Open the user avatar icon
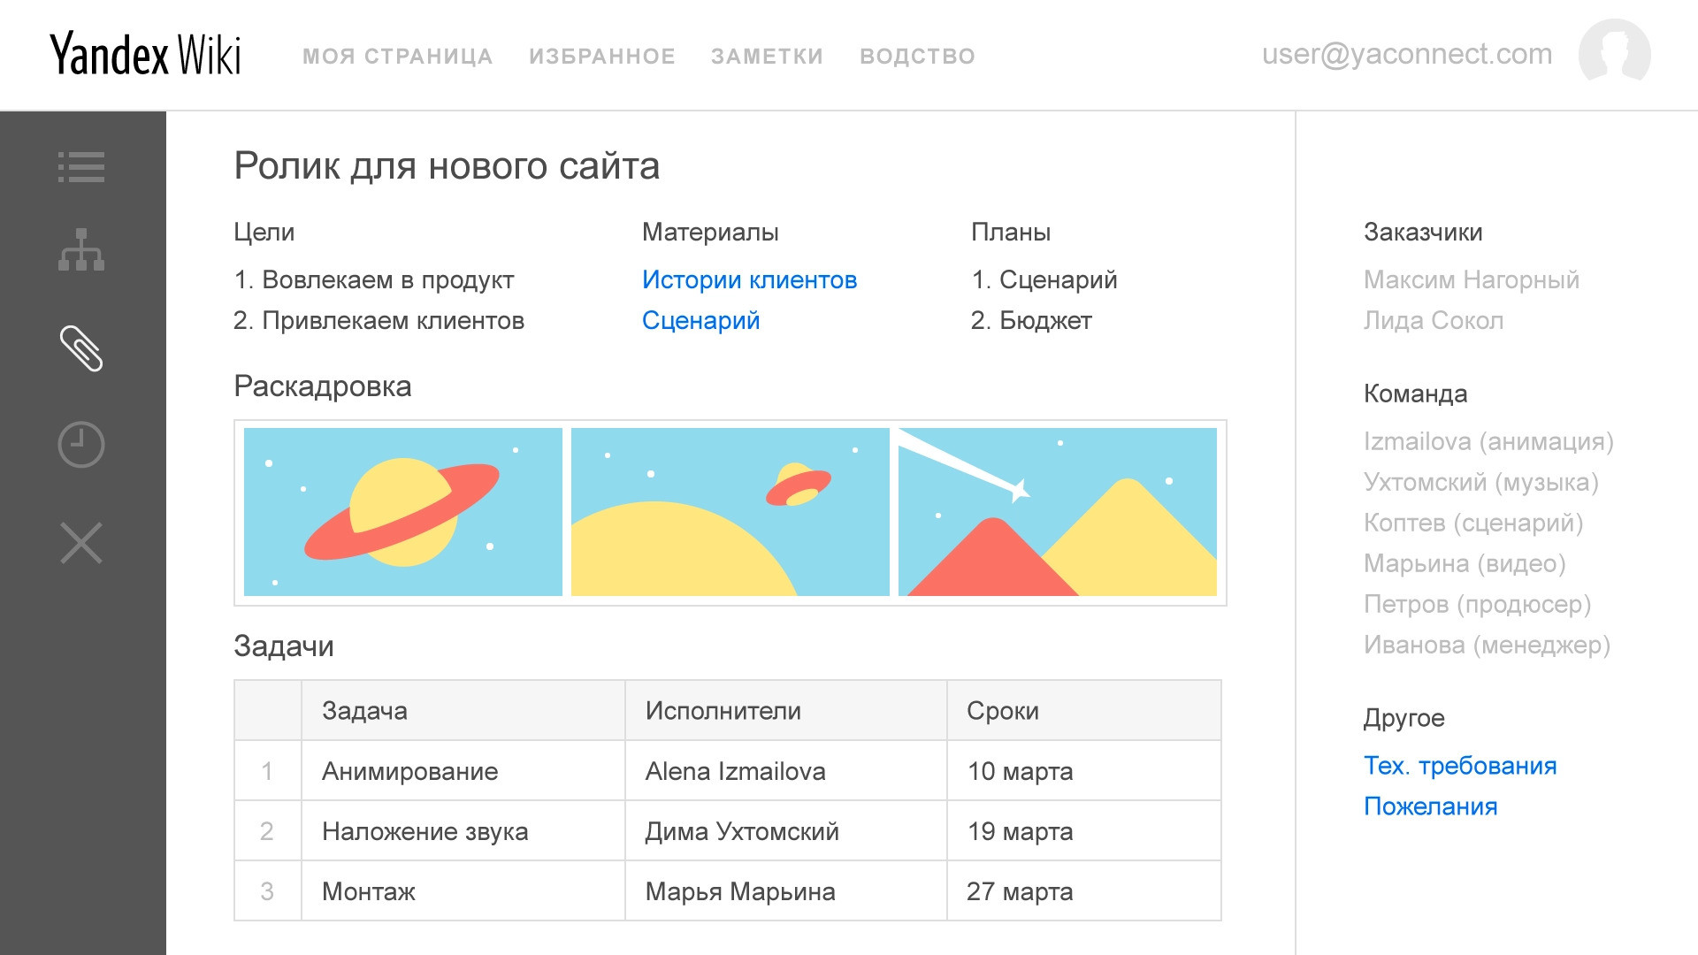The image size is (1698, 955). click(1614, 54)
